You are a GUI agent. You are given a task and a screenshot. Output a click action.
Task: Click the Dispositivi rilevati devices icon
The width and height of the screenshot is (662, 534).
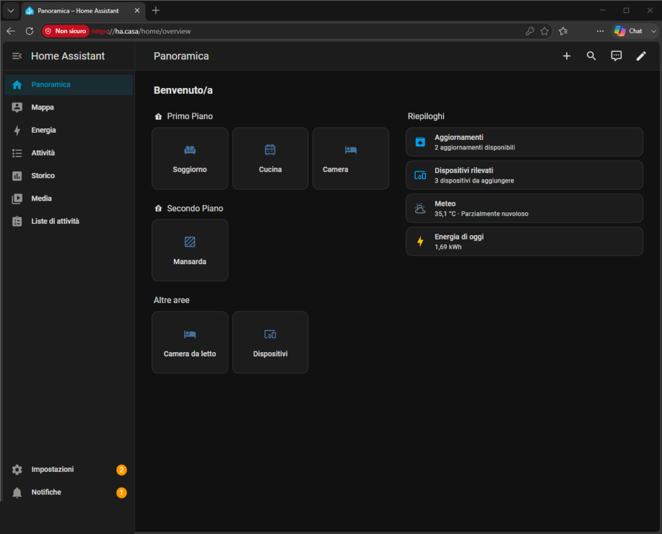point(420,175)
